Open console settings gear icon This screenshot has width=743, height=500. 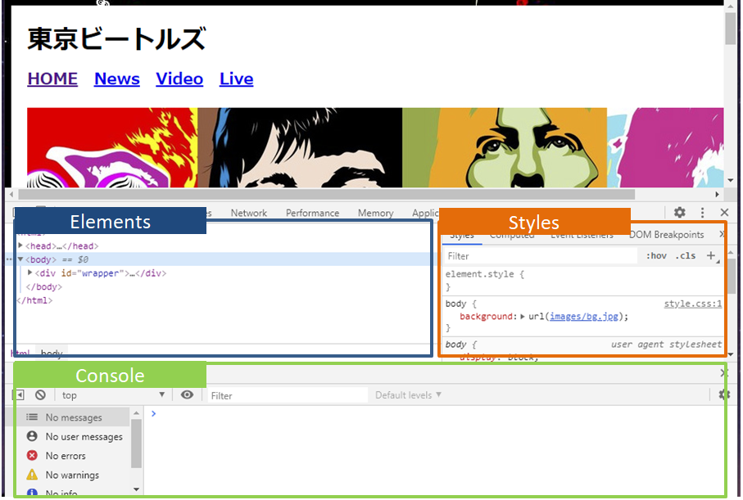click(x=724, y=394)
